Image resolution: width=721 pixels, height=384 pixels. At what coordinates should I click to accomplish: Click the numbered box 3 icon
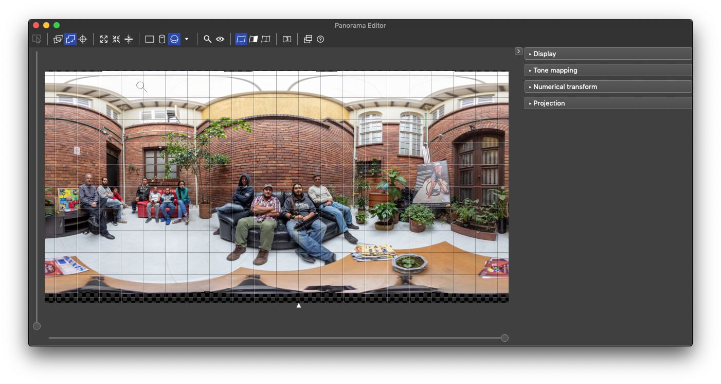pyautogui.click(x=287, y=39)
